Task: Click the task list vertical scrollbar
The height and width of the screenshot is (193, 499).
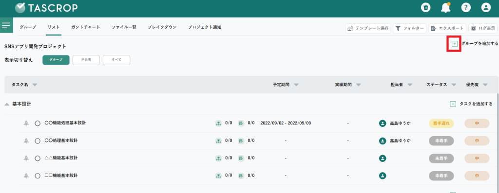Action: point(498,143)
